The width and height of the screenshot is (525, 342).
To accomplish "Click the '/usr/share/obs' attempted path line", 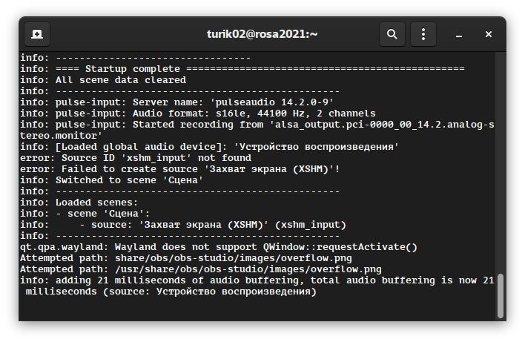I will (200, 269).
